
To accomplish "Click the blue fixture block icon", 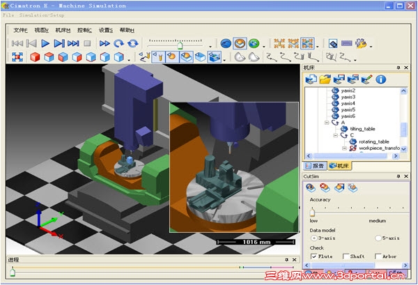I will [x=200, y=57].
